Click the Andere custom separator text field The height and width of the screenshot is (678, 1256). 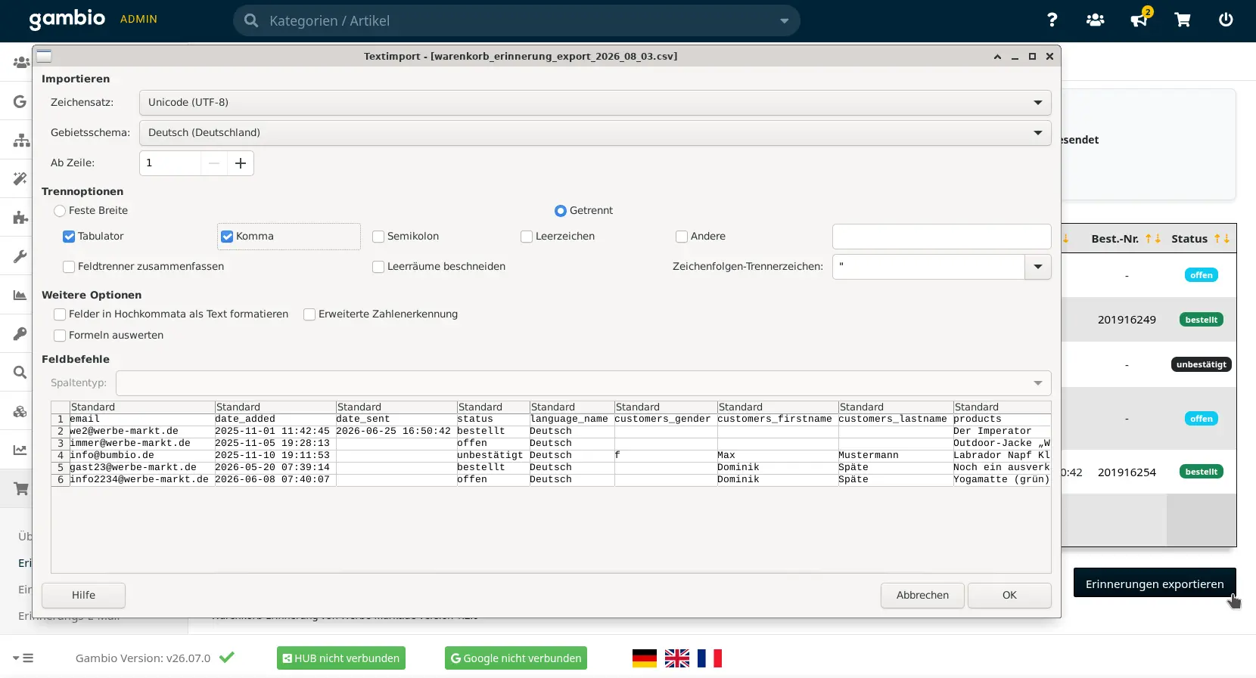coord(941,237)
